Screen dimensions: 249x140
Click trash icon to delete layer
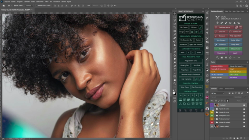tap(245, 138)
